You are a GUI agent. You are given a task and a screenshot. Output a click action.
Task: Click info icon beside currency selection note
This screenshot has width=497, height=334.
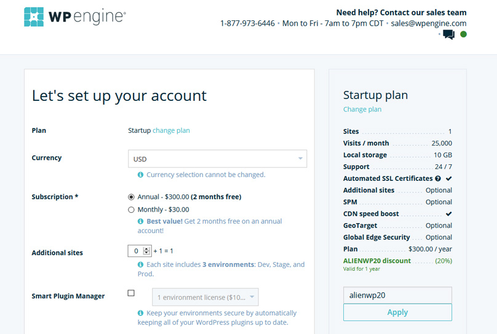[141, 175]
